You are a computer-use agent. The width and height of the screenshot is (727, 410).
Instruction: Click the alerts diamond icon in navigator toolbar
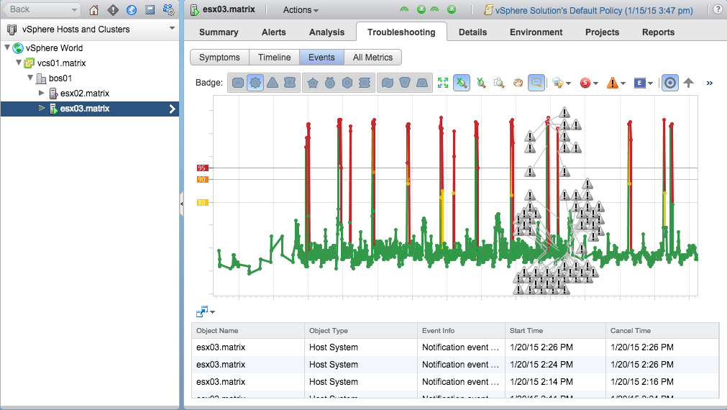click(112, 10)
